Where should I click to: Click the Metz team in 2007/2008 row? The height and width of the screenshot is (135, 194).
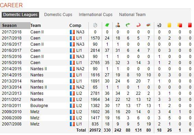35,124
